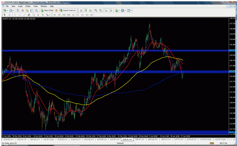
Task: Open the Tools menu
Action: point(36,6)
